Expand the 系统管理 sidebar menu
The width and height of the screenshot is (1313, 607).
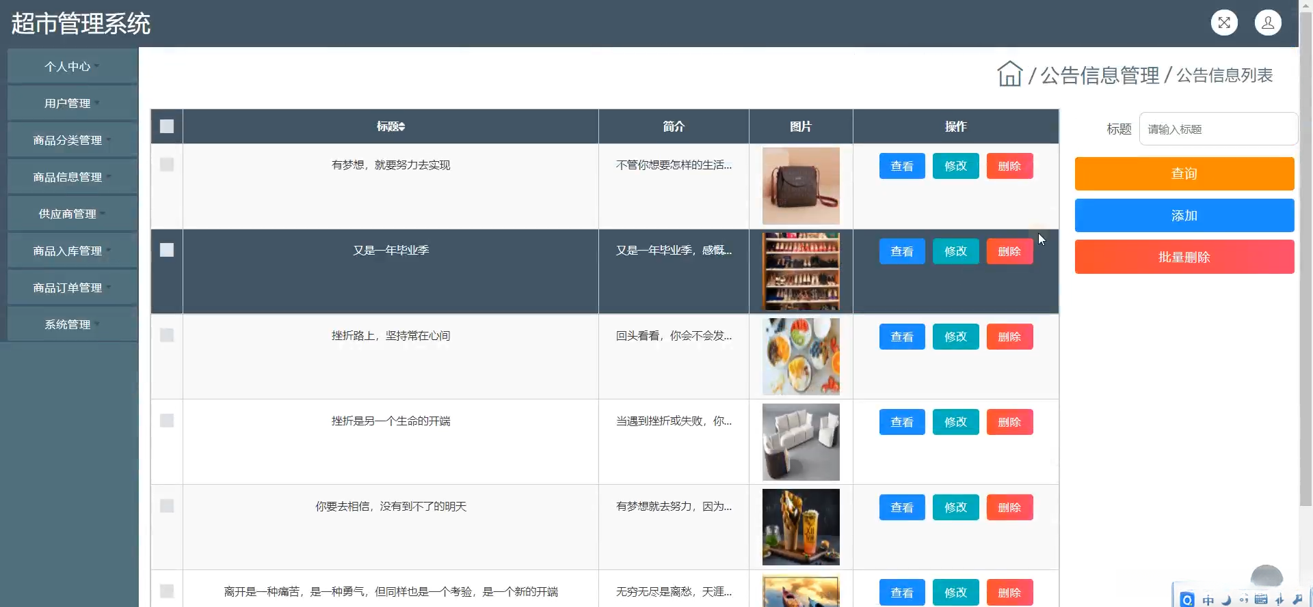click(72, 324)
